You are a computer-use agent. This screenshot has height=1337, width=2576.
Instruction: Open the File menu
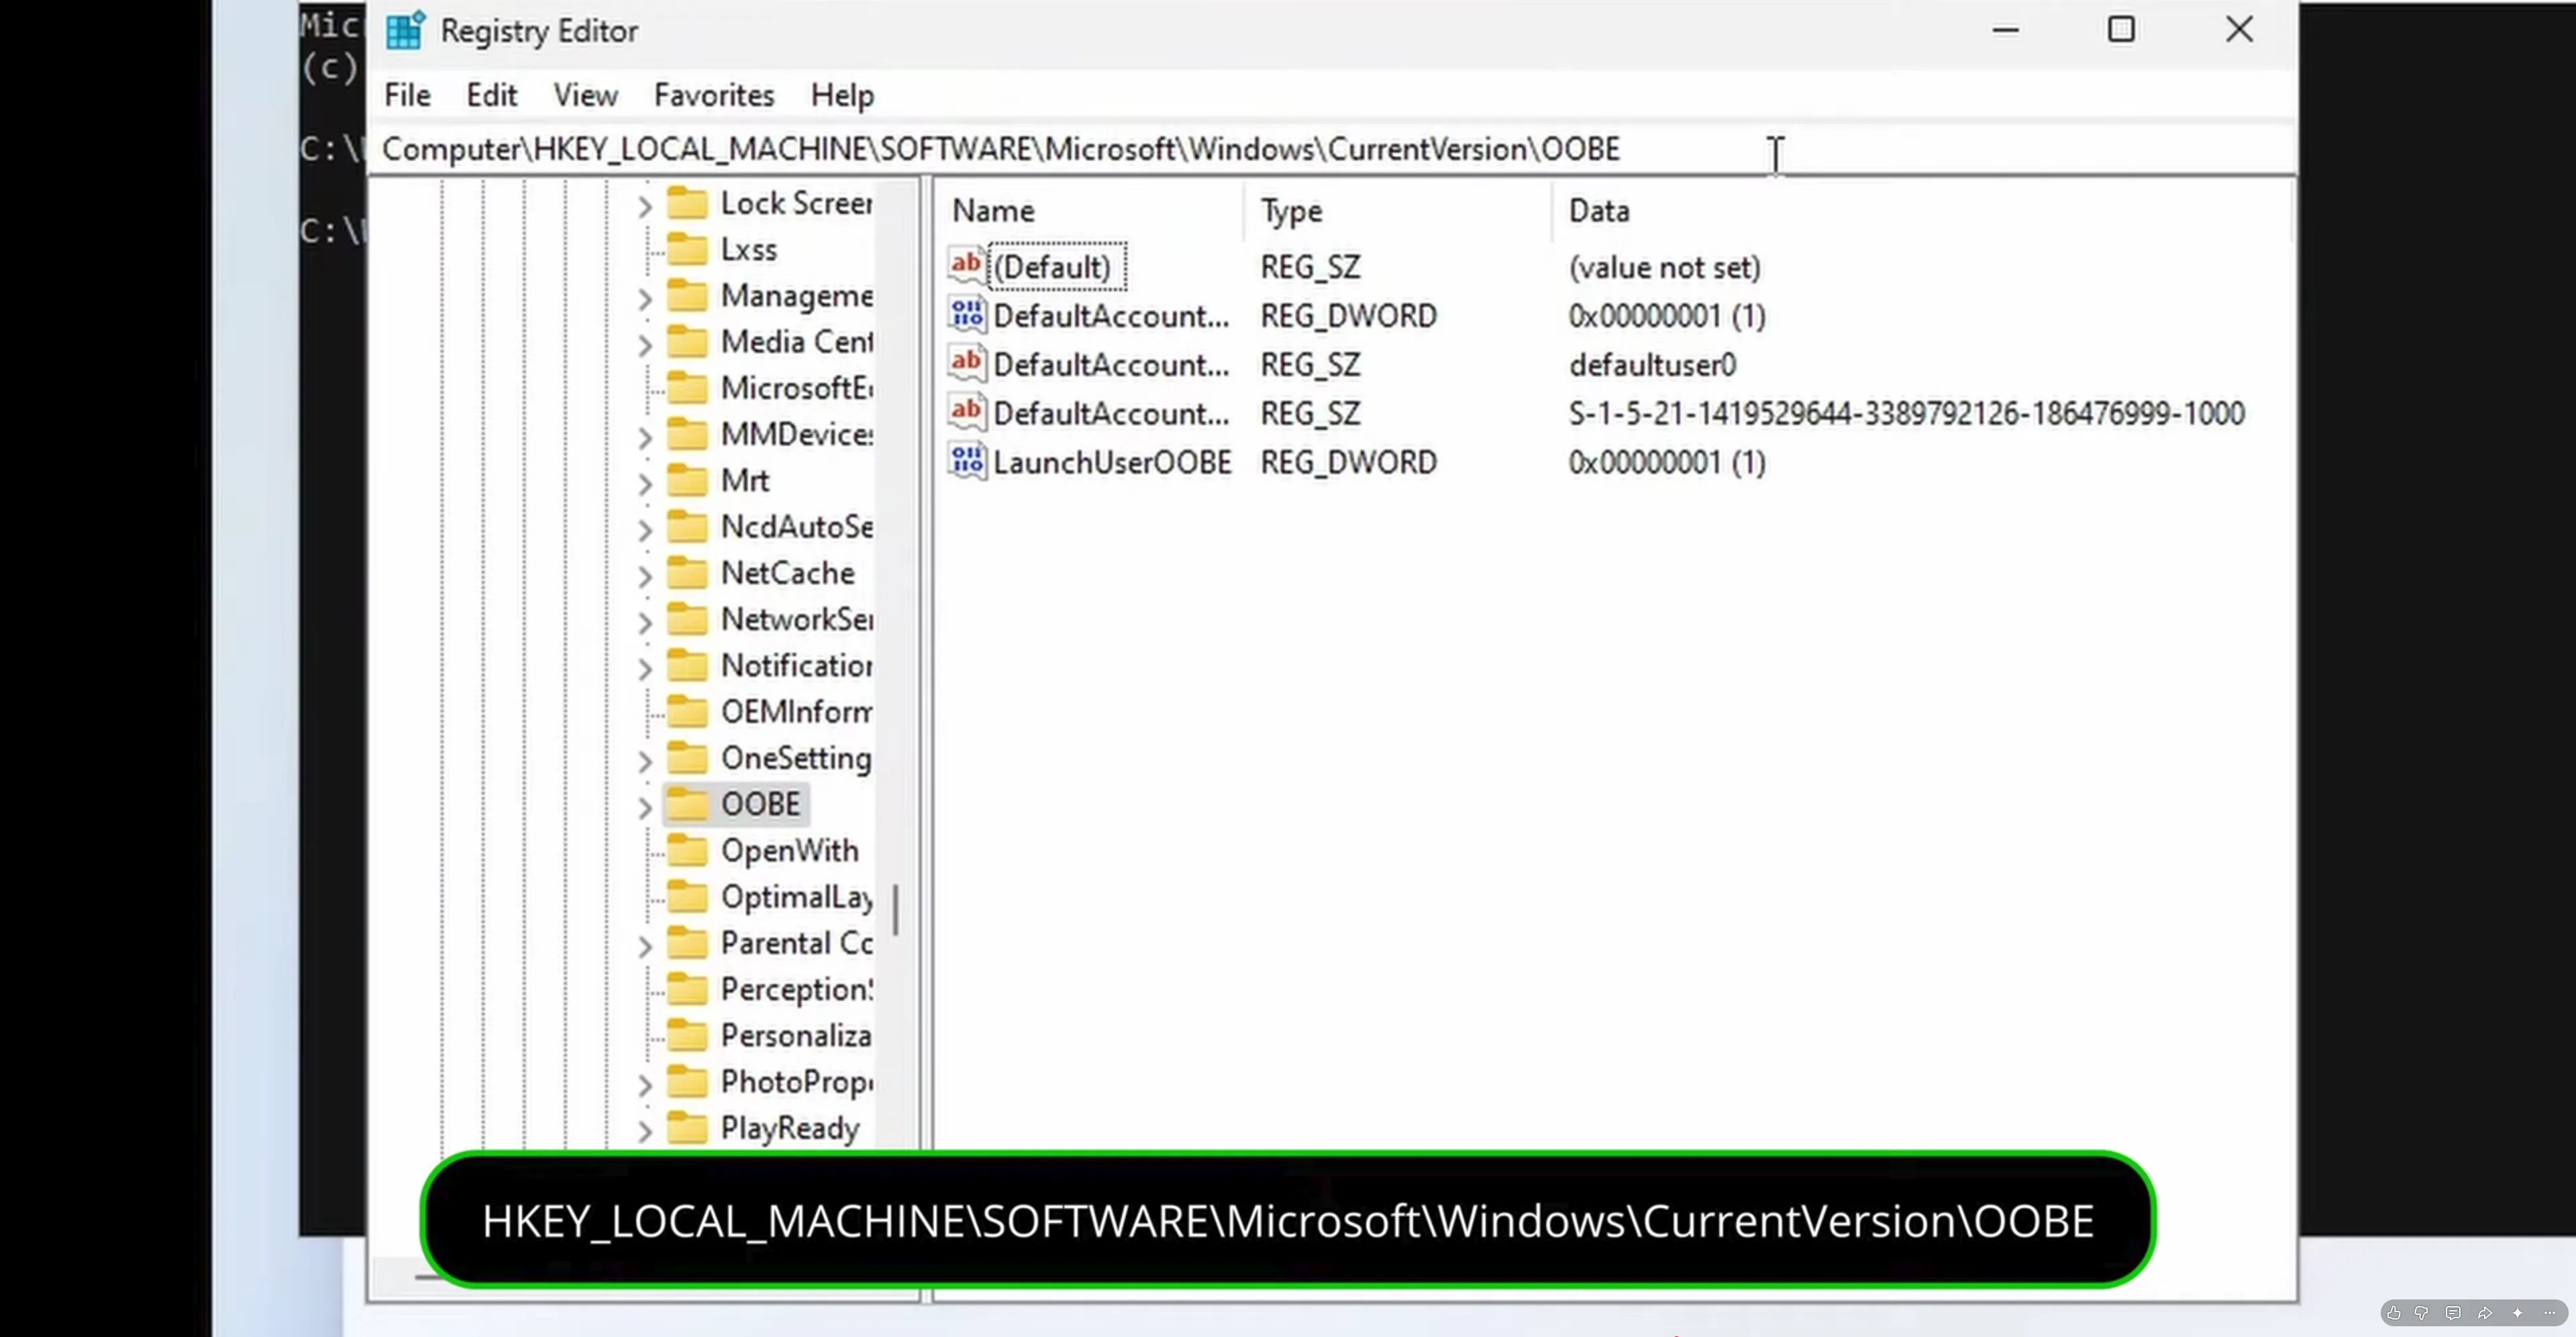pyautogui.click(x=407, y=95)
